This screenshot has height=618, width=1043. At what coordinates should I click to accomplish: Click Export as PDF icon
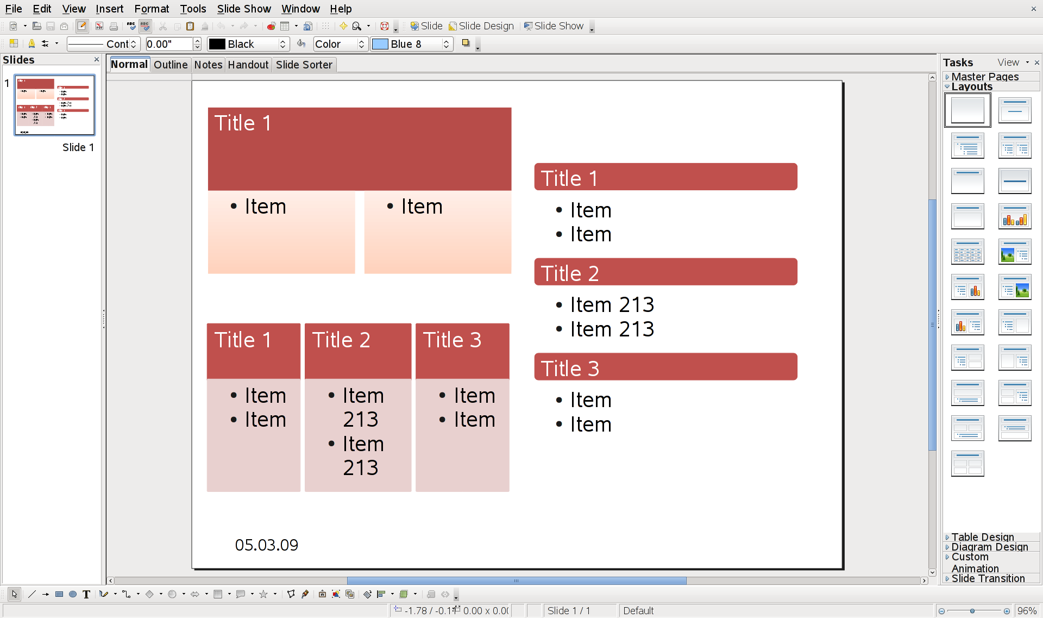[x=99, y=26]
